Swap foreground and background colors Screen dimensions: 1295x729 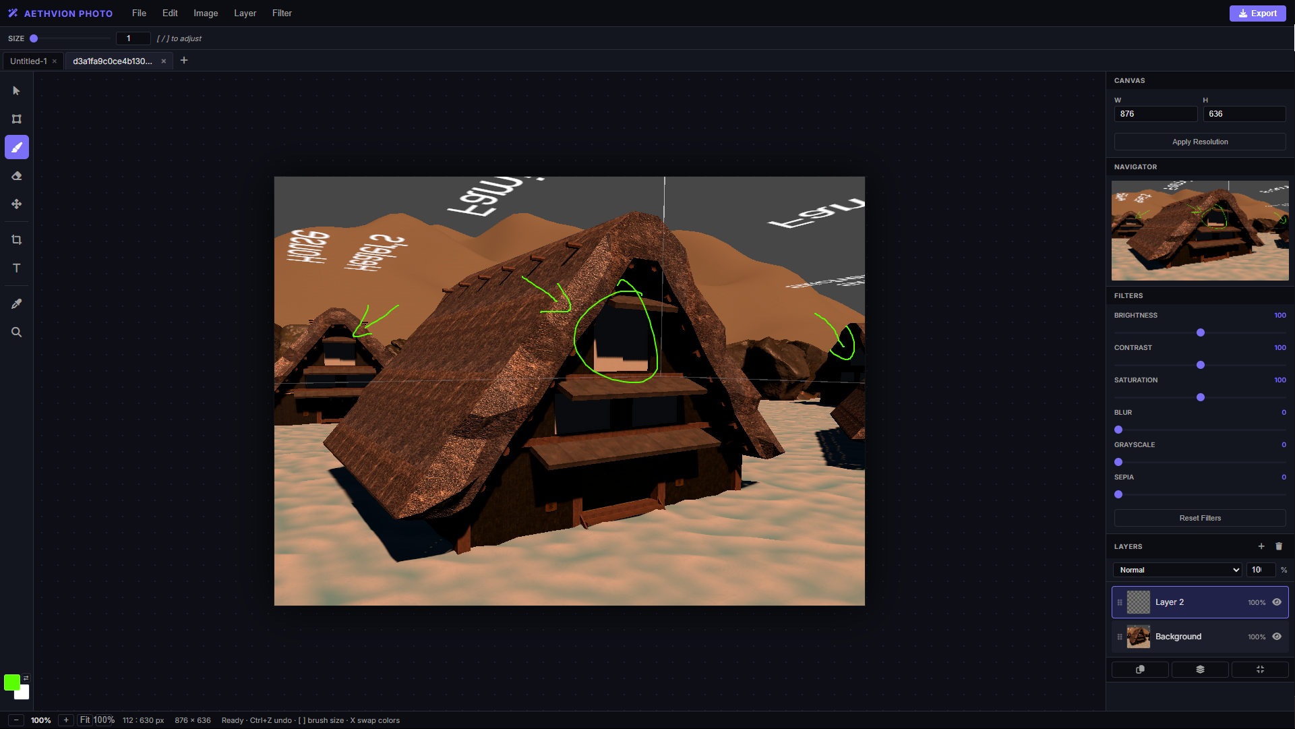click(26, 678)
